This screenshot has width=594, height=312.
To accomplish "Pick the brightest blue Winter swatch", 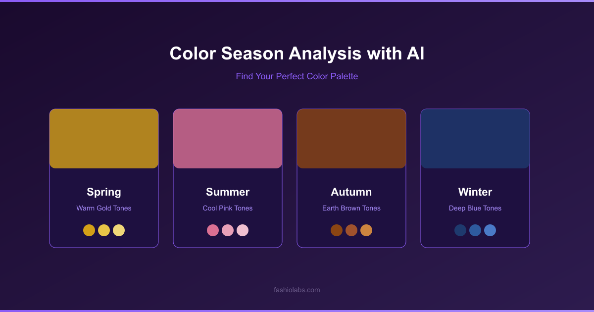I will coord(490,230).
